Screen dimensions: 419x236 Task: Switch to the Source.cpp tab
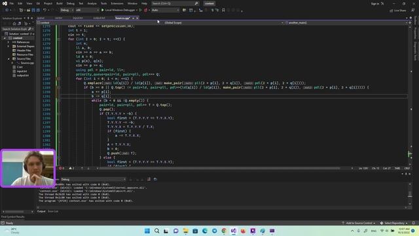122,18
